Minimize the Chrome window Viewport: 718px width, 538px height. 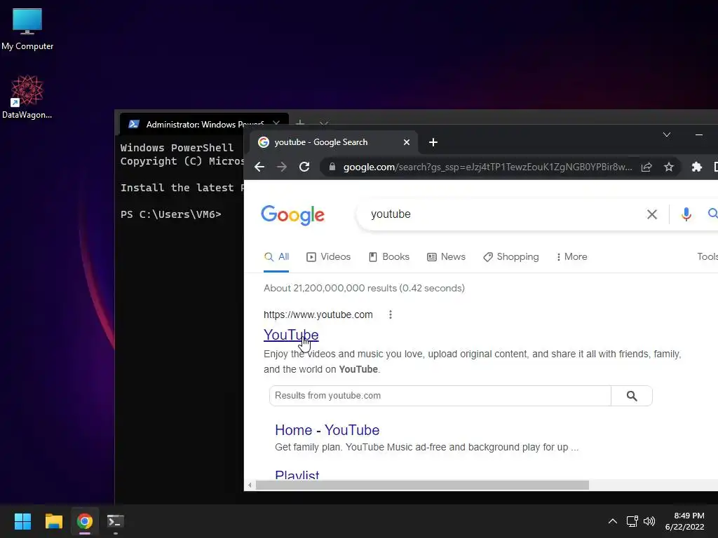point(699,134)
